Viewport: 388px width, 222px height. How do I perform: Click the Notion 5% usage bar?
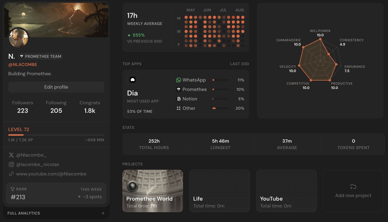coord(221,99)
